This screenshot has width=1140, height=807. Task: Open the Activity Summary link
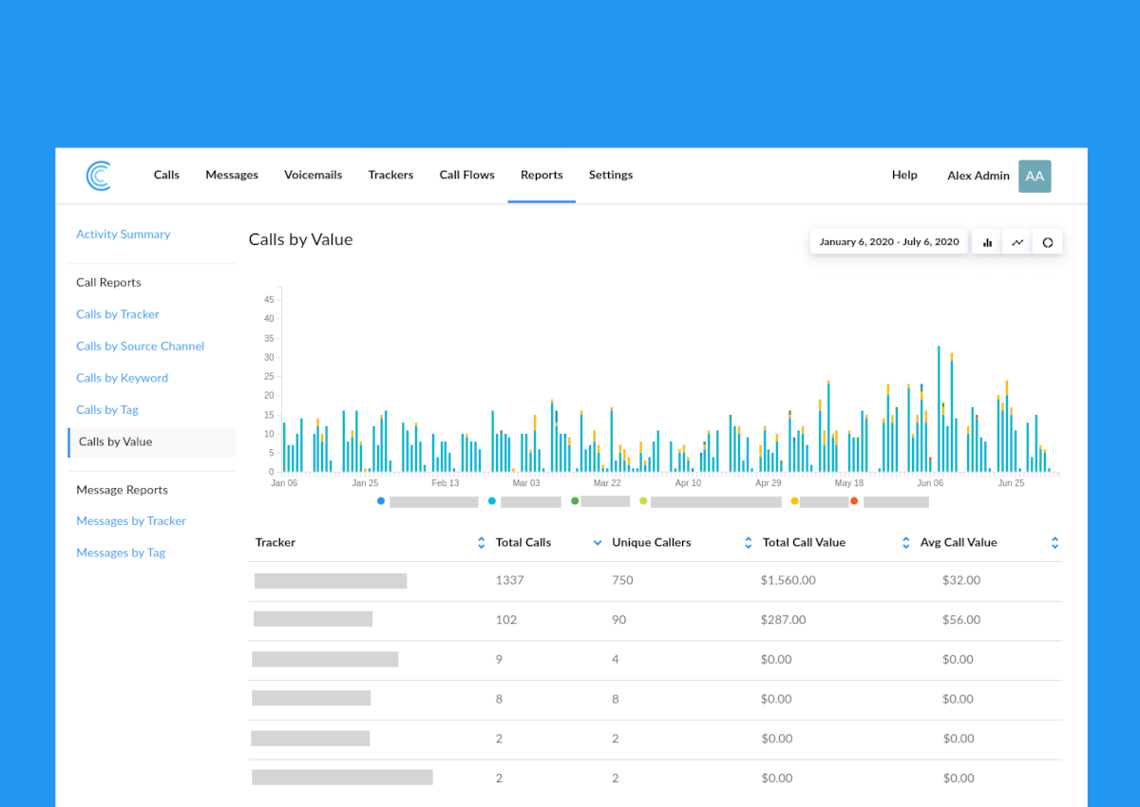(123, 235)
